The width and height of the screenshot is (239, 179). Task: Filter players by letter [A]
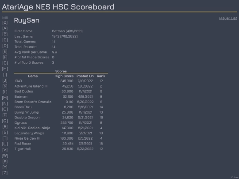(5, 28)
